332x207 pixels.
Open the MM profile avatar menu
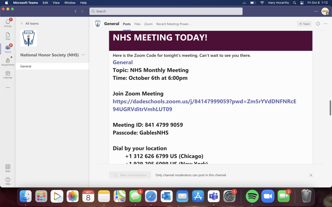tap(325, 11)
